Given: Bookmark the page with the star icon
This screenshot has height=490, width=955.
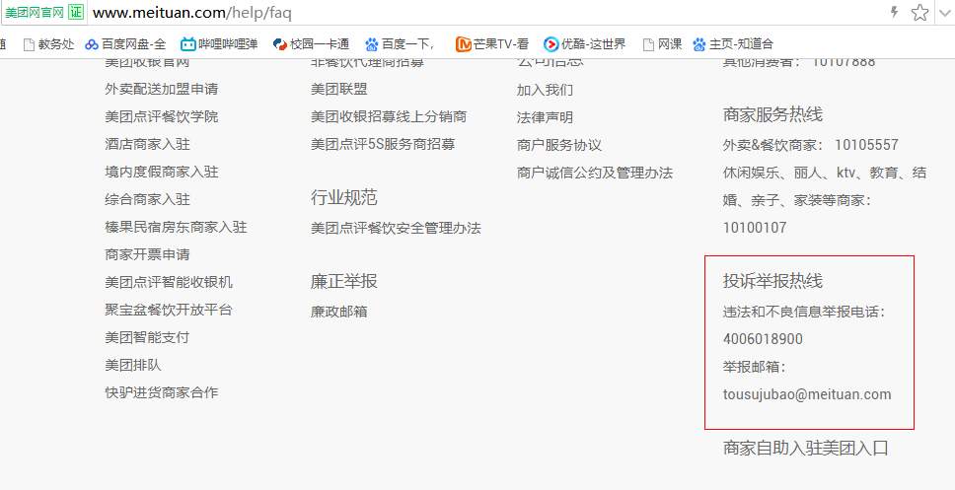Looking at the screenshot, I should 919,12.
